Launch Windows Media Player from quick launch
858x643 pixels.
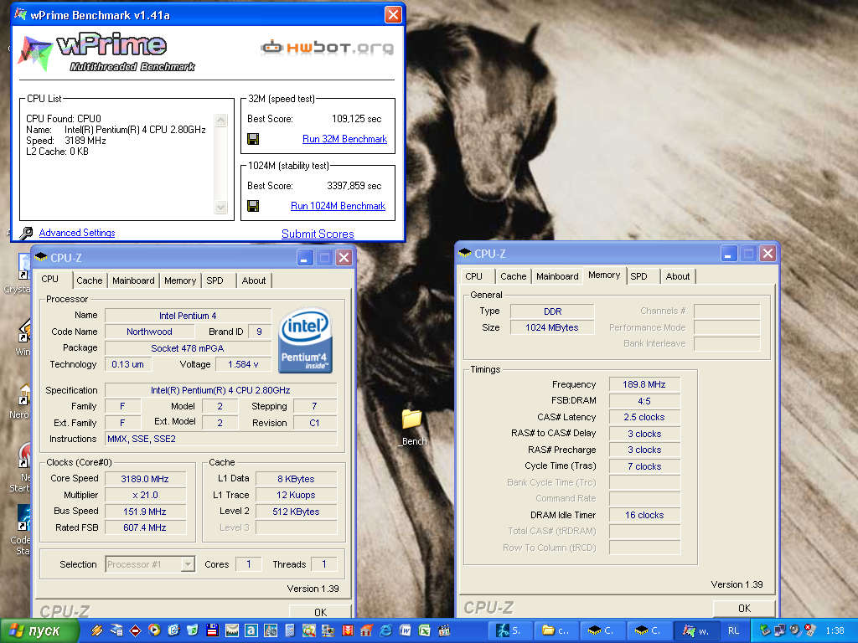(x=154, y=630)
